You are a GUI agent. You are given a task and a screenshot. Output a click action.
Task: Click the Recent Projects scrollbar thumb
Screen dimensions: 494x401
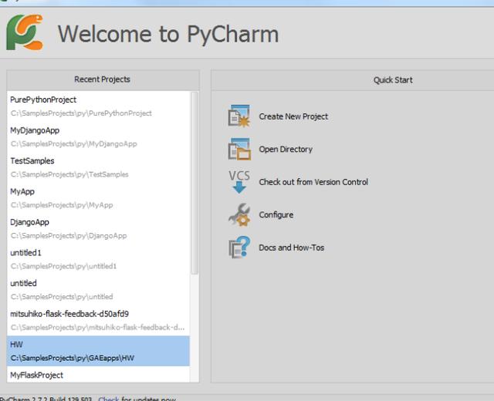click(x=195, y=183)
